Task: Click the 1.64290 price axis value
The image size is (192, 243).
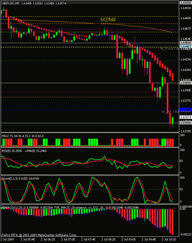Action: tap(186, 59)
